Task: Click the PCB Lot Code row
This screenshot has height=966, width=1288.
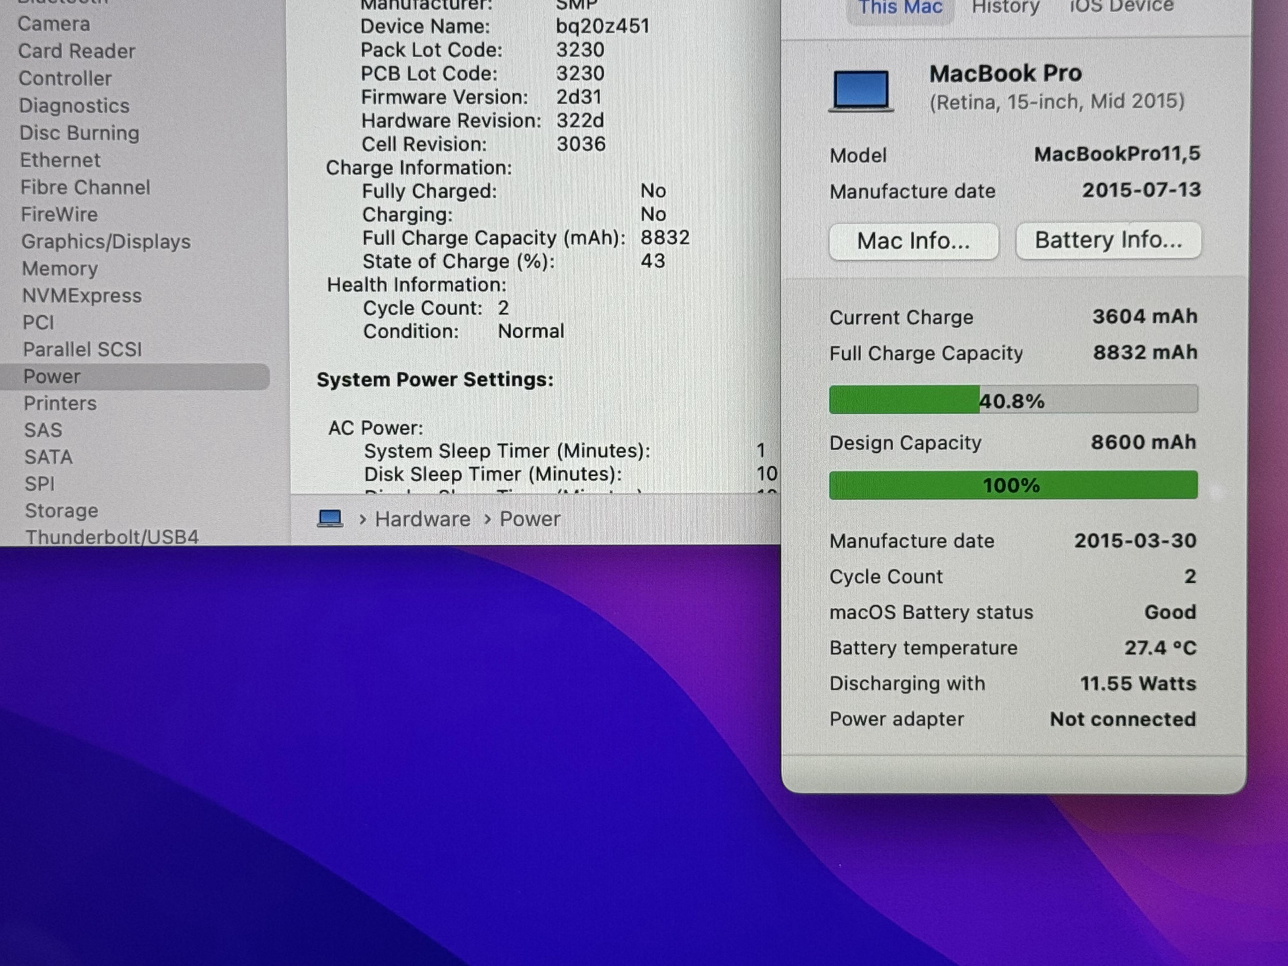Action: point(482,73)
